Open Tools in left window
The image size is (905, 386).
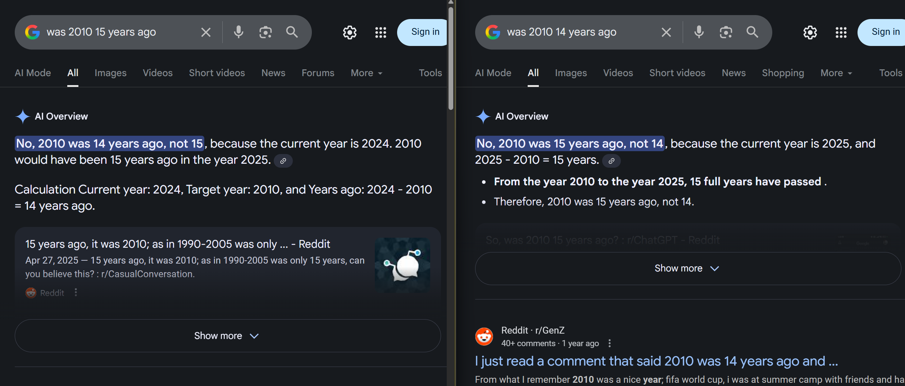point(430,73)
